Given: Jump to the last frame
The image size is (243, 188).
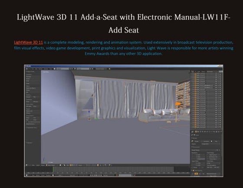Looking at the screenshot, I should point(101,175).
